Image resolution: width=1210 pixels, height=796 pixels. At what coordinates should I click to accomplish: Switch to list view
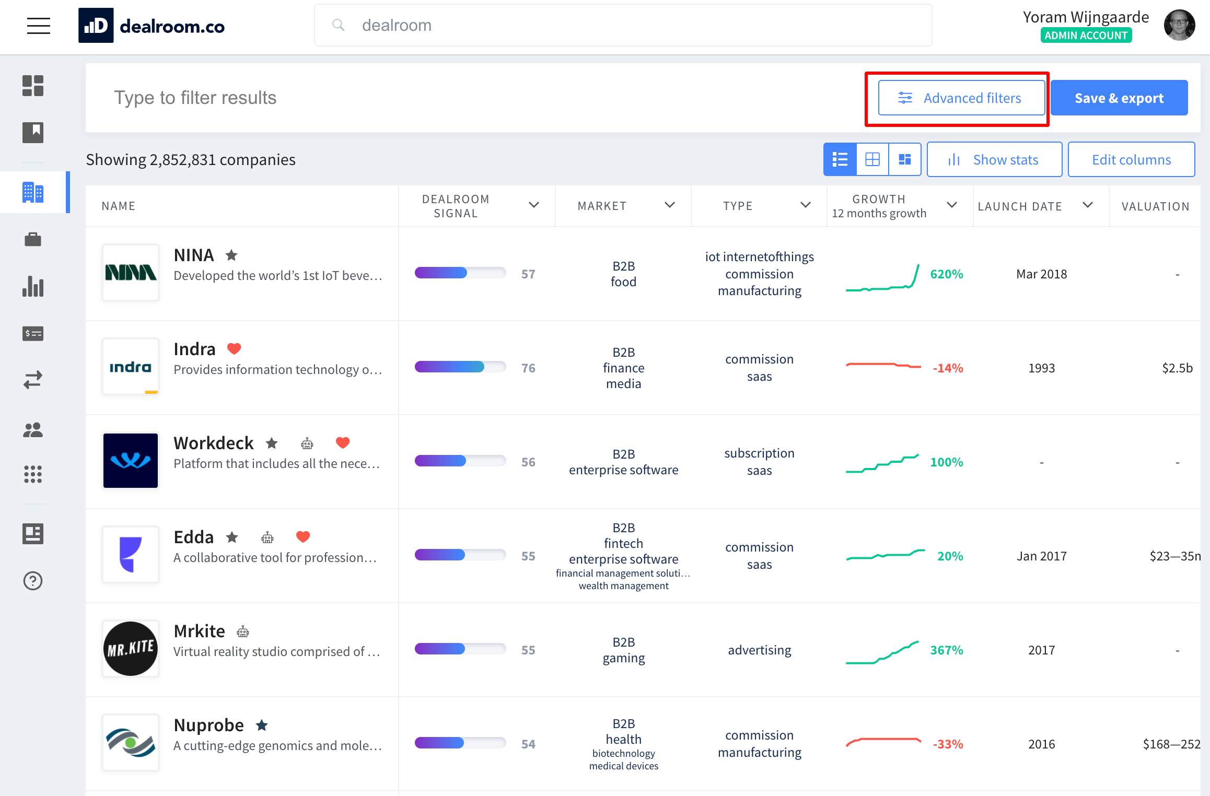tap(840, 159)
